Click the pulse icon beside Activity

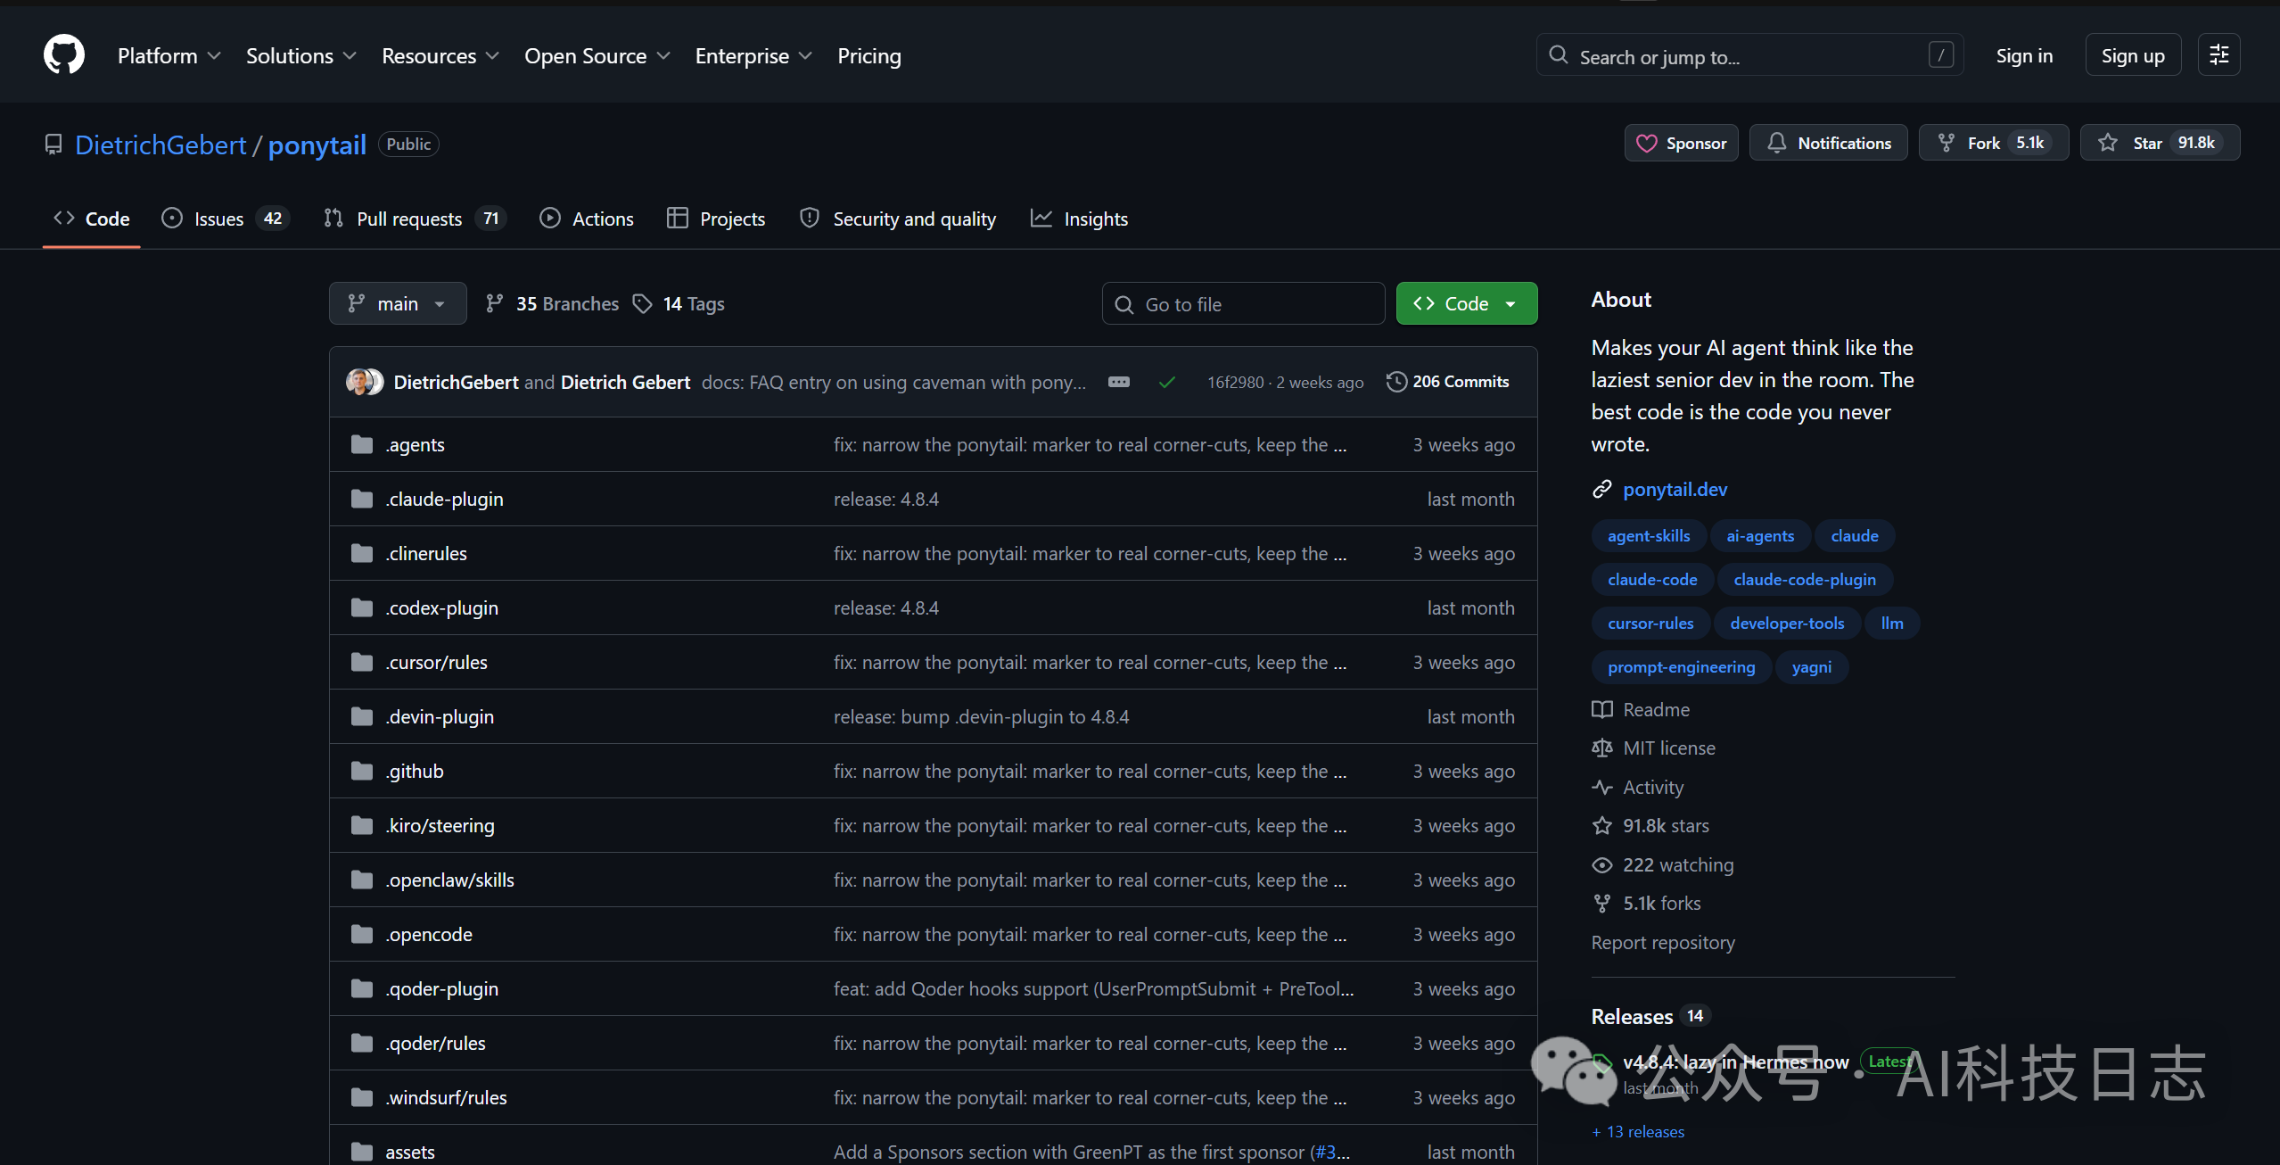pos(1601,787)
